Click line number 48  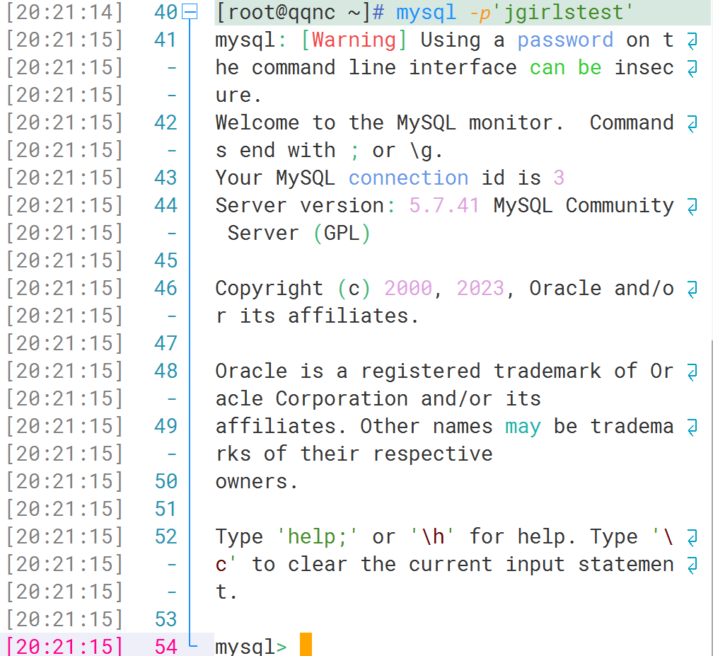[x=166, y=372]
